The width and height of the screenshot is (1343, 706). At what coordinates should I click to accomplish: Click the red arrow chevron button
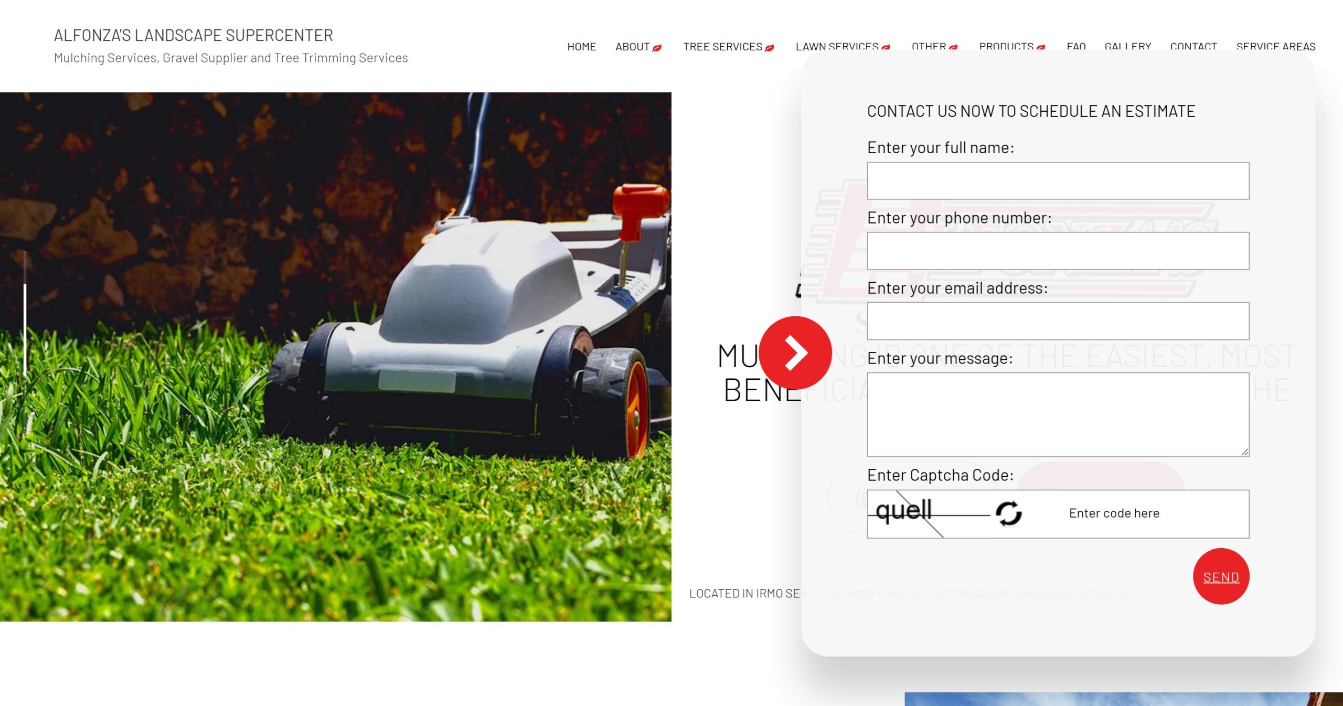click(795, 352)
